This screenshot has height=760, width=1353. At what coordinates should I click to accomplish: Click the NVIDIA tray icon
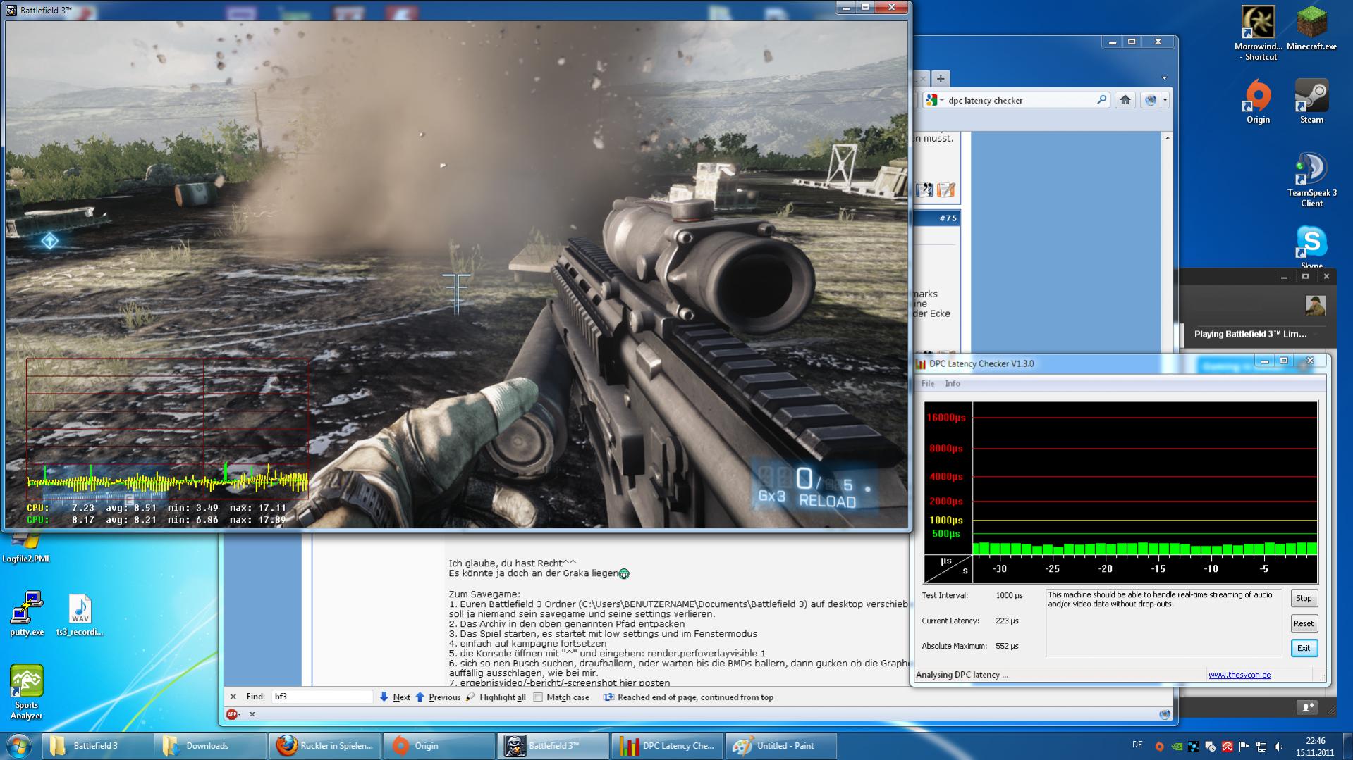tap(1176, 746)
